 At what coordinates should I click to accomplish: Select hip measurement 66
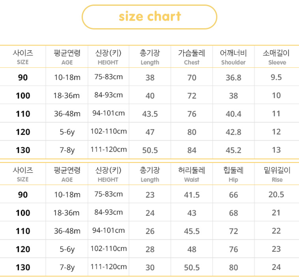[233, 195]
